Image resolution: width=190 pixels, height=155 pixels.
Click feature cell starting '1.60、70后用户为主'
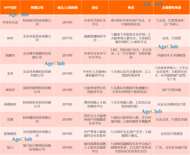pyautogui.click(x=131, y=55)
